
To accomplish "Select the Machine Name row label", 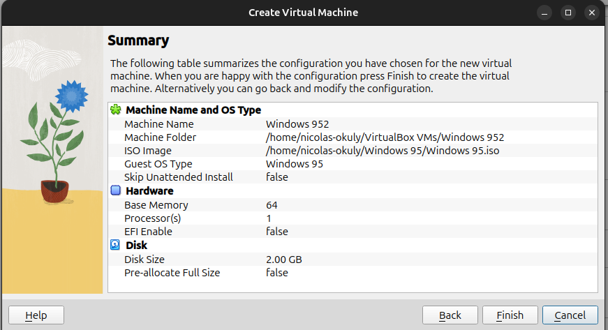I will tap(159, 124).
